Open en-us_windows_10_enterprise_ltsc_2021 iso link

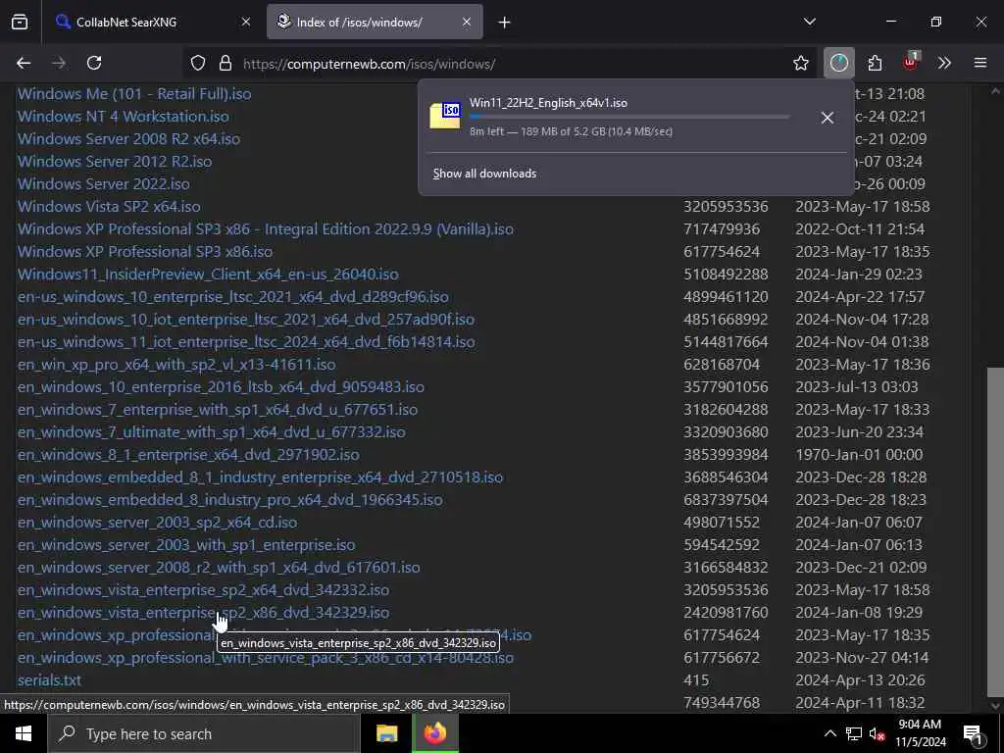pyautogui.click(x=233, y=297)
